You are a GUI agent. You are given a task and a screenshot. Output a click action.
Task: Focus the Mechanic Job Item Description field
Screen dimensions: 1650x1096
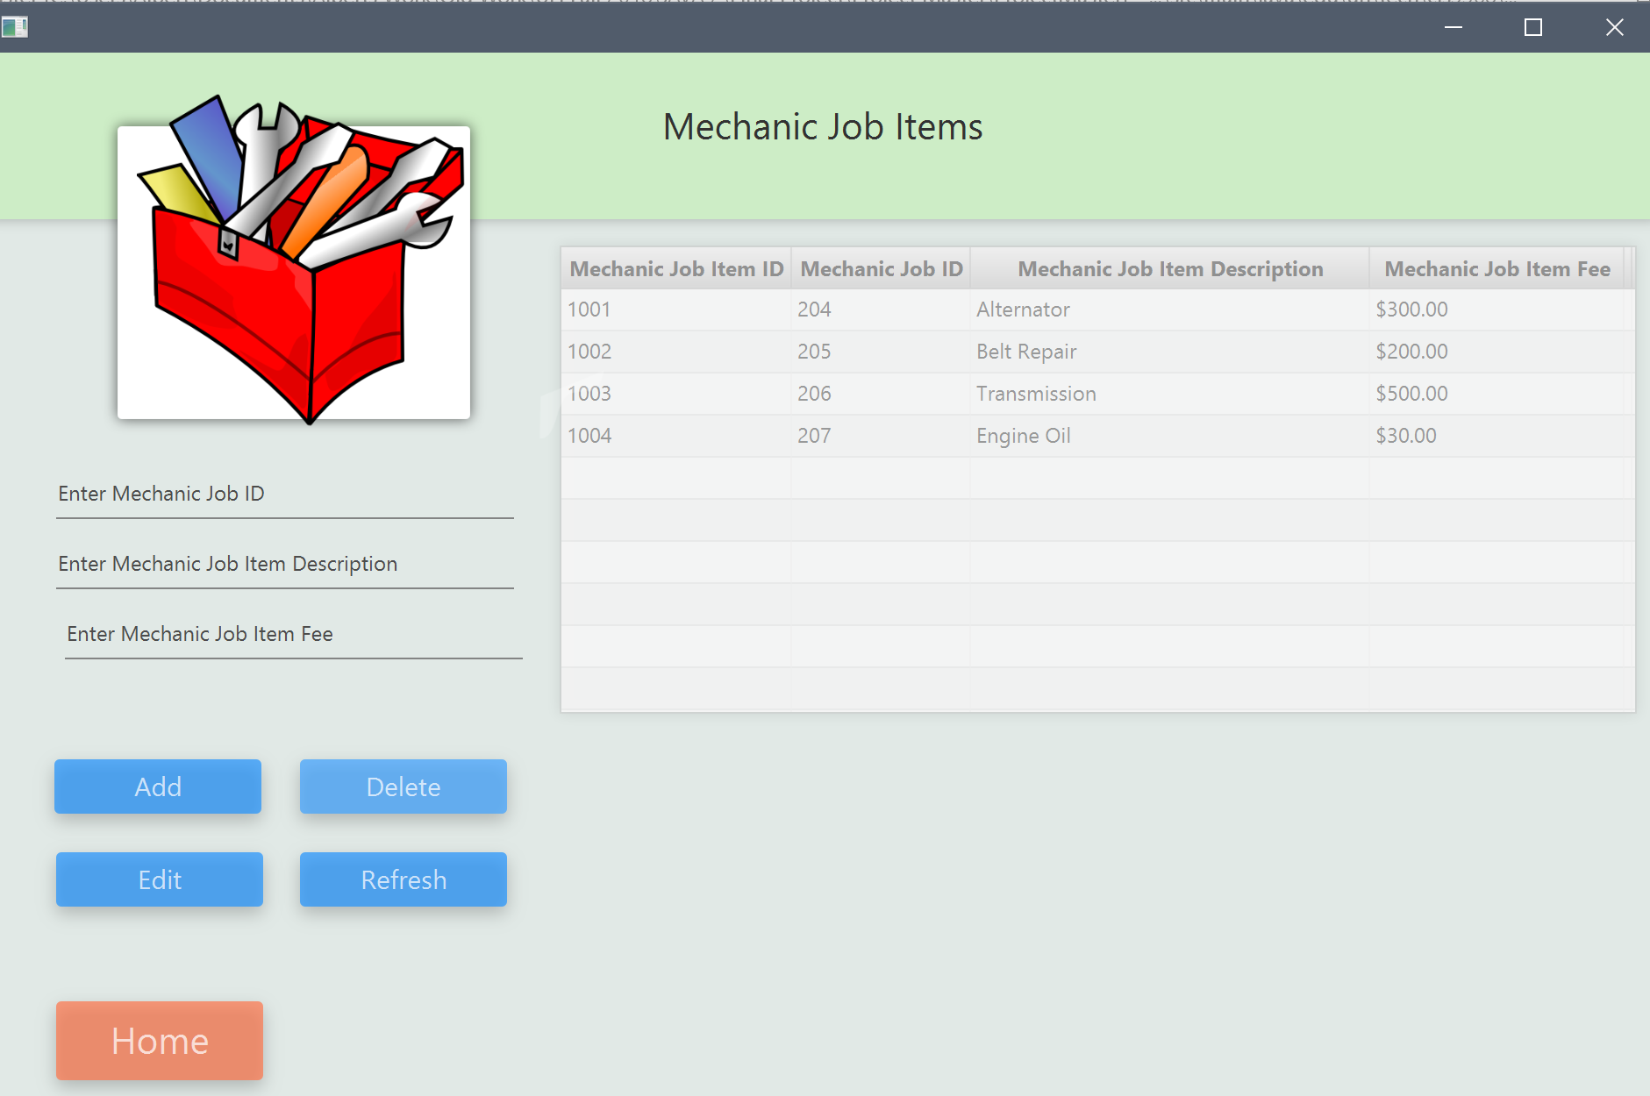(285, 565)
